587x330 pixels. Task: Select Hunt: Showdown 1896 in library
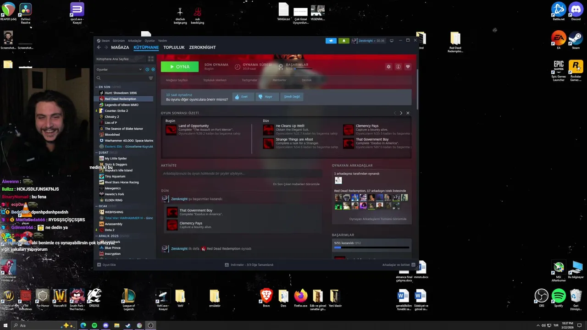[121, 93]
